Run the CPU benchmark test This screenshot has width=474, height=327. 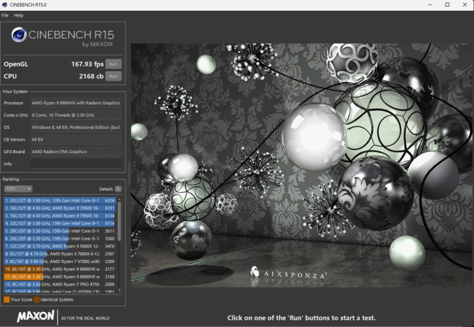(113, 76)
